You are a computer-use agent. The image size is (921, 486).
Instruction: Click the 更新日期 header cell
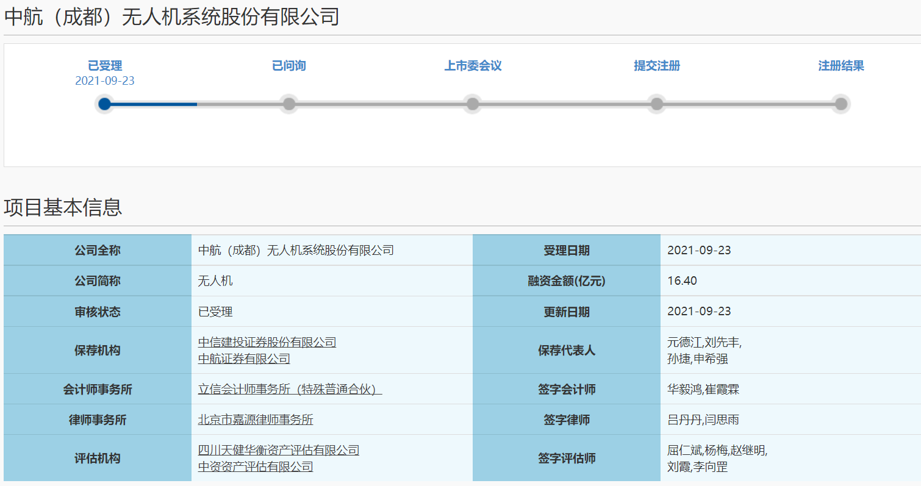tap(567, 311)
